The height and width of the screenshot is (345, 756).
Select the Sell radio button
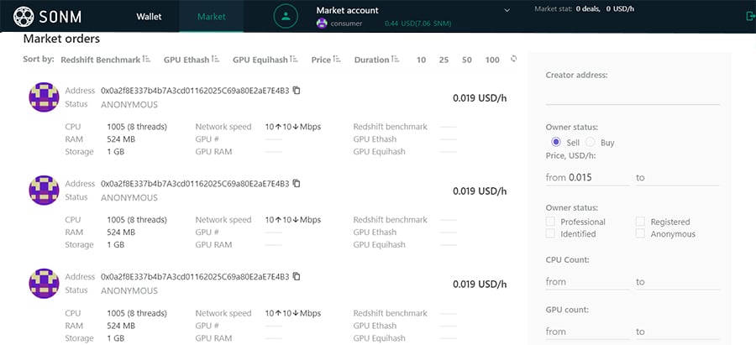coord(555,143)
